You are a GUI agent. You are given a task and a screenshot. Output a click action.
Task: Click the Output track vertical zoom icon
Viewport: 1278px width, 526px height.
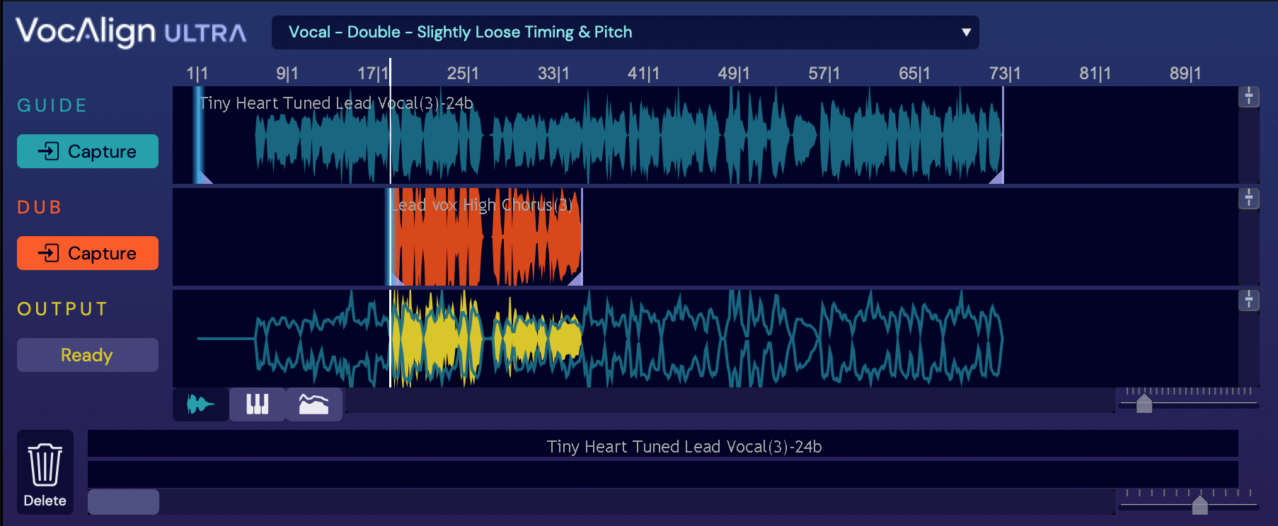click(1248, 300)
